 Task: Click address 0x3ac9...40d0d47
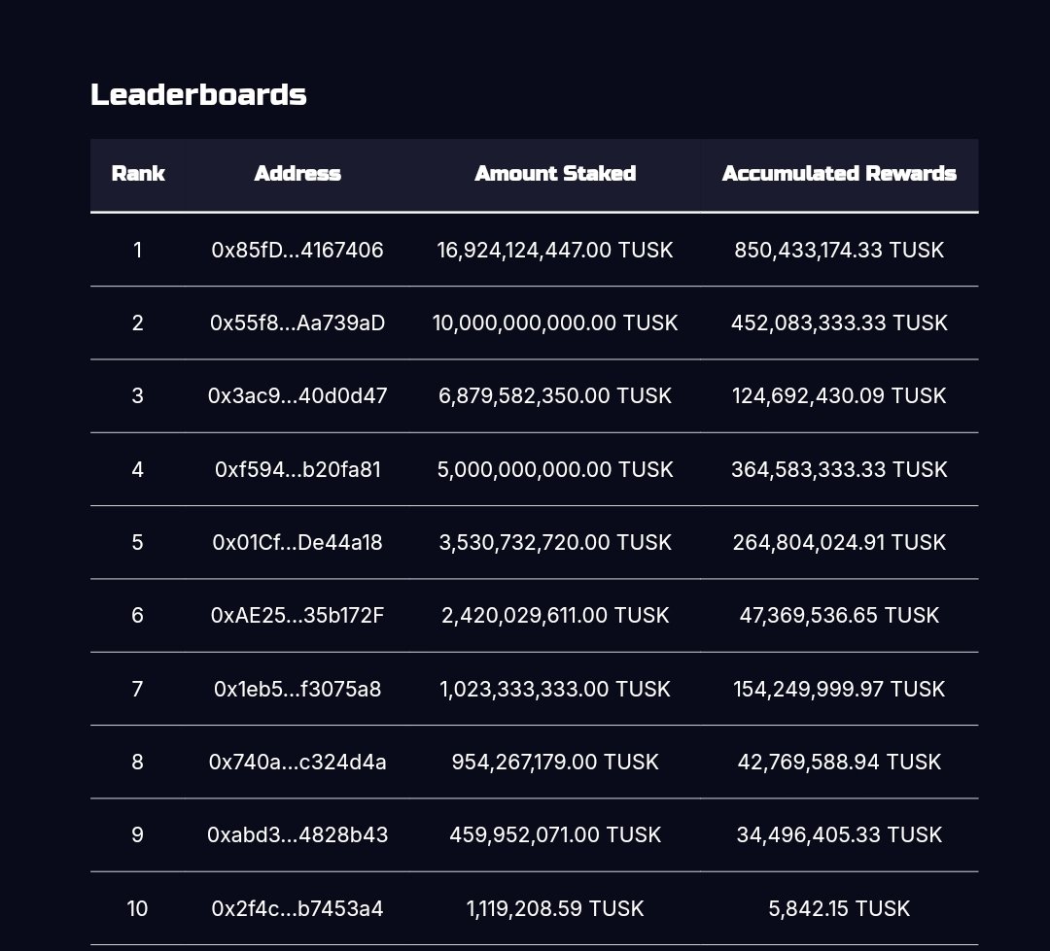297,396
